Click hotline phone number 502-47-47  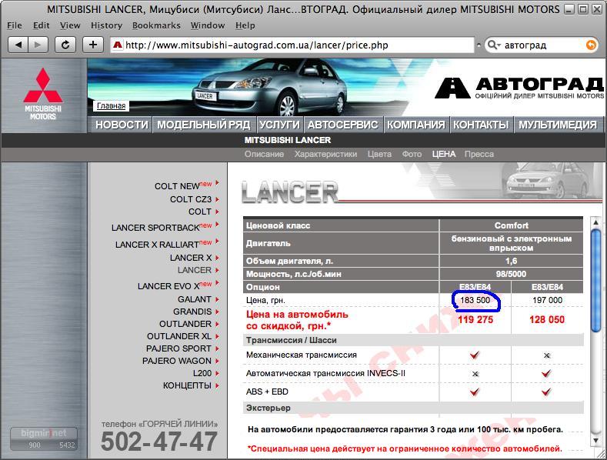159,442
